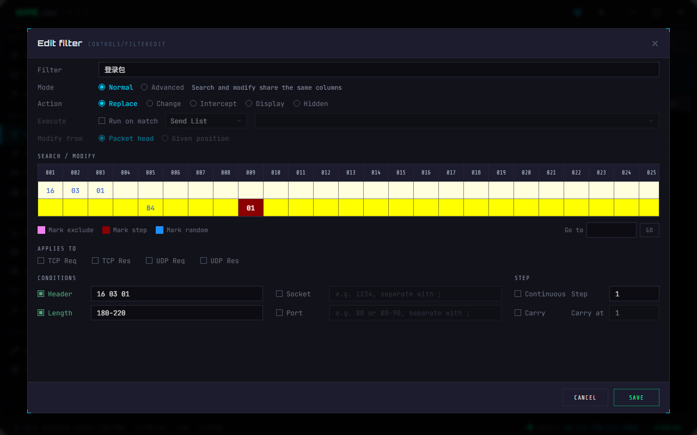
Task: Click modify cell with value B4
Action: tap(150, 208)
